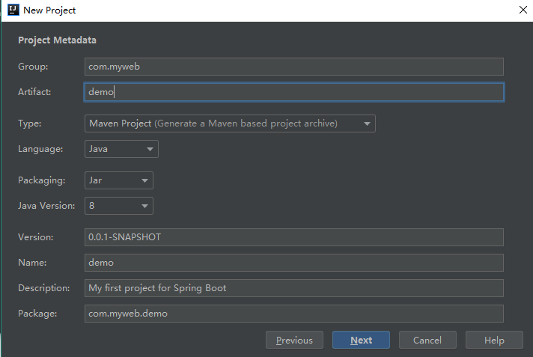Click the Java Version label
The height and width of the screenshot is (357, 533).
coord(44,206)
